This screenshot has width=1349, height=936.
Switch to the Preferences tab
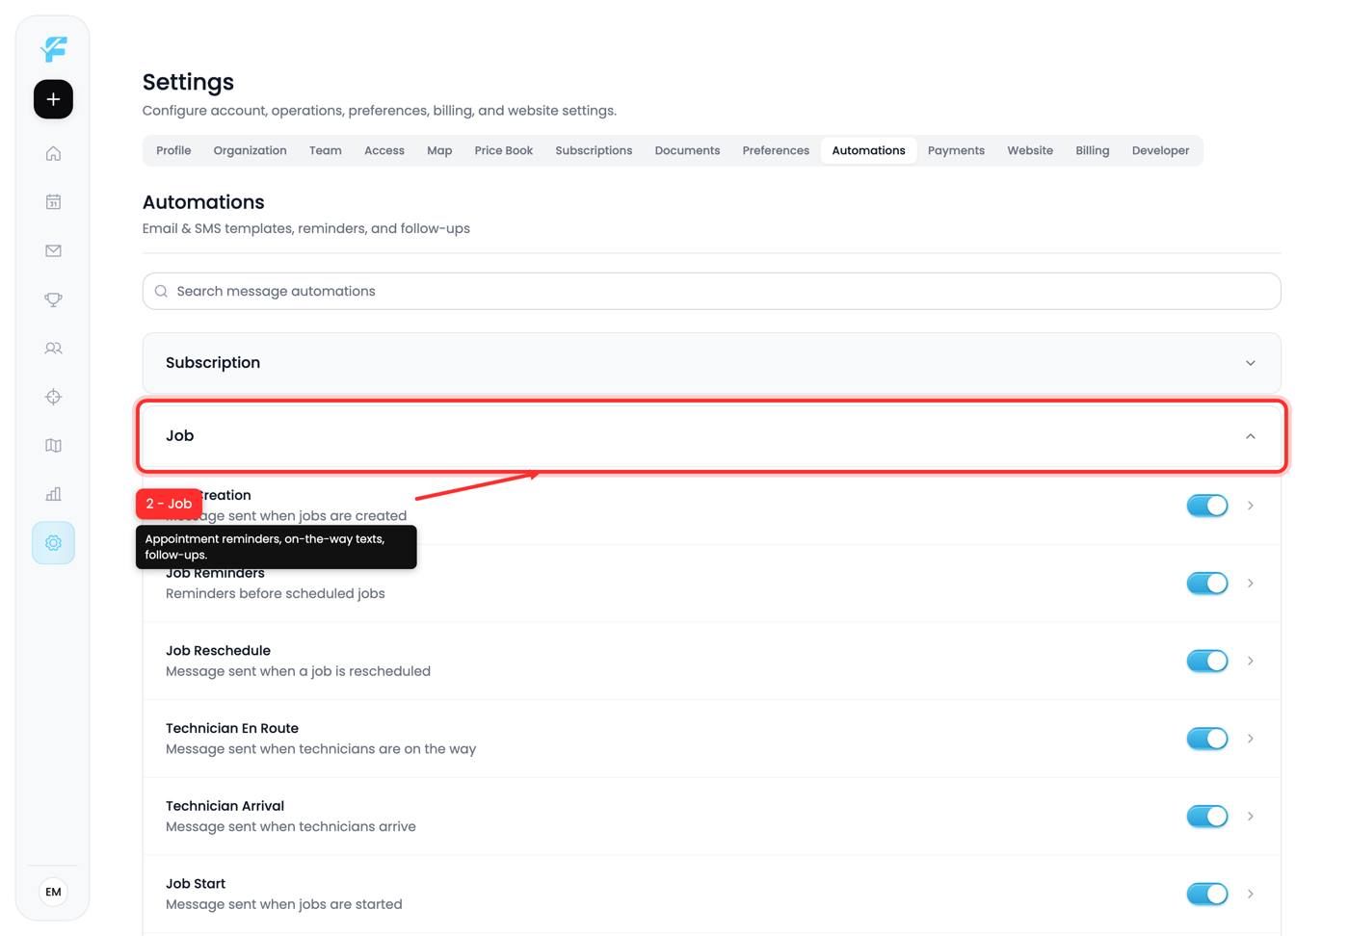(776, 150)
